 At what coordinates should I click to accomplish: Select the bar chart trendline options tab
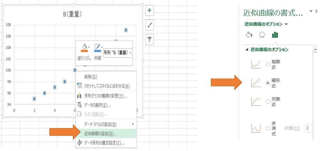275,35
